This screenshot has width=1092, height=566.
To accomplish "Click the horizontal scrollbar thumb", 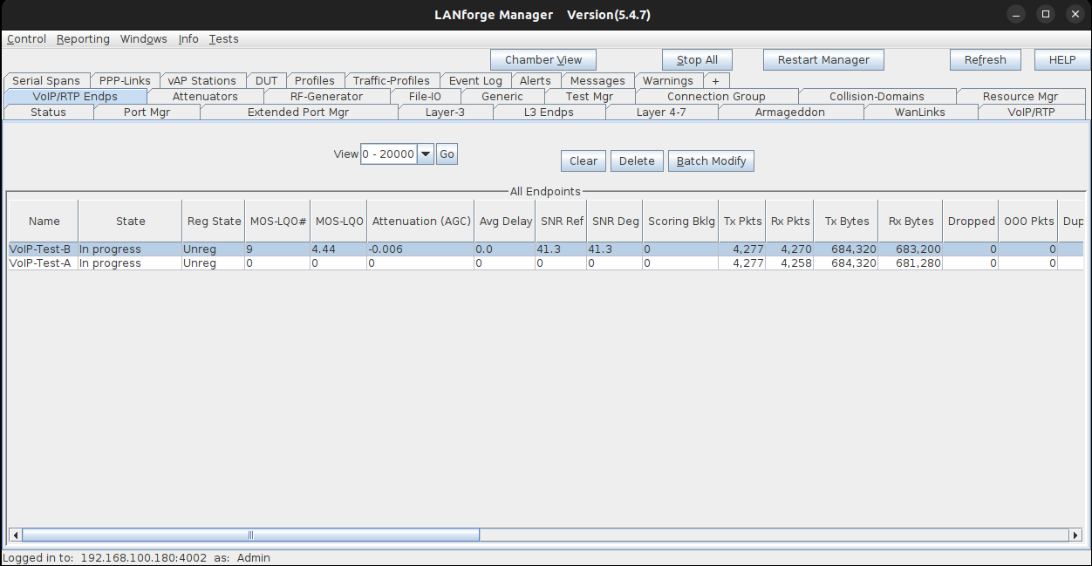I will pyautogui.click(x=250, y=535).
